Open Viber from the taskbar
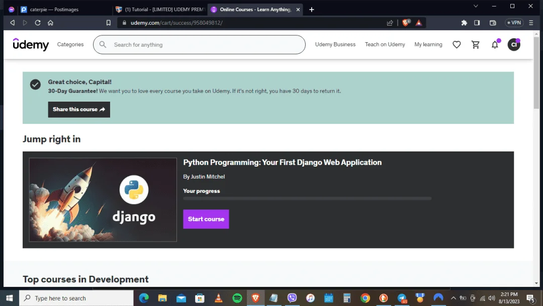Image resolution: width=543 pixels, height=306 pixels. point(292,298)
